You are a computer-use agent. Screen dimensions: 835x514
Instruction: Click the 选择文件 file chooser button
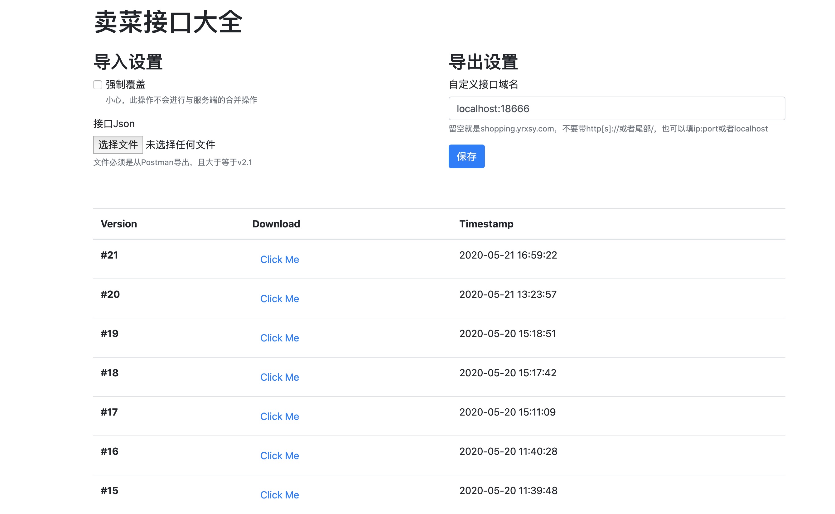pyautogui.click(x=118, y=145)
